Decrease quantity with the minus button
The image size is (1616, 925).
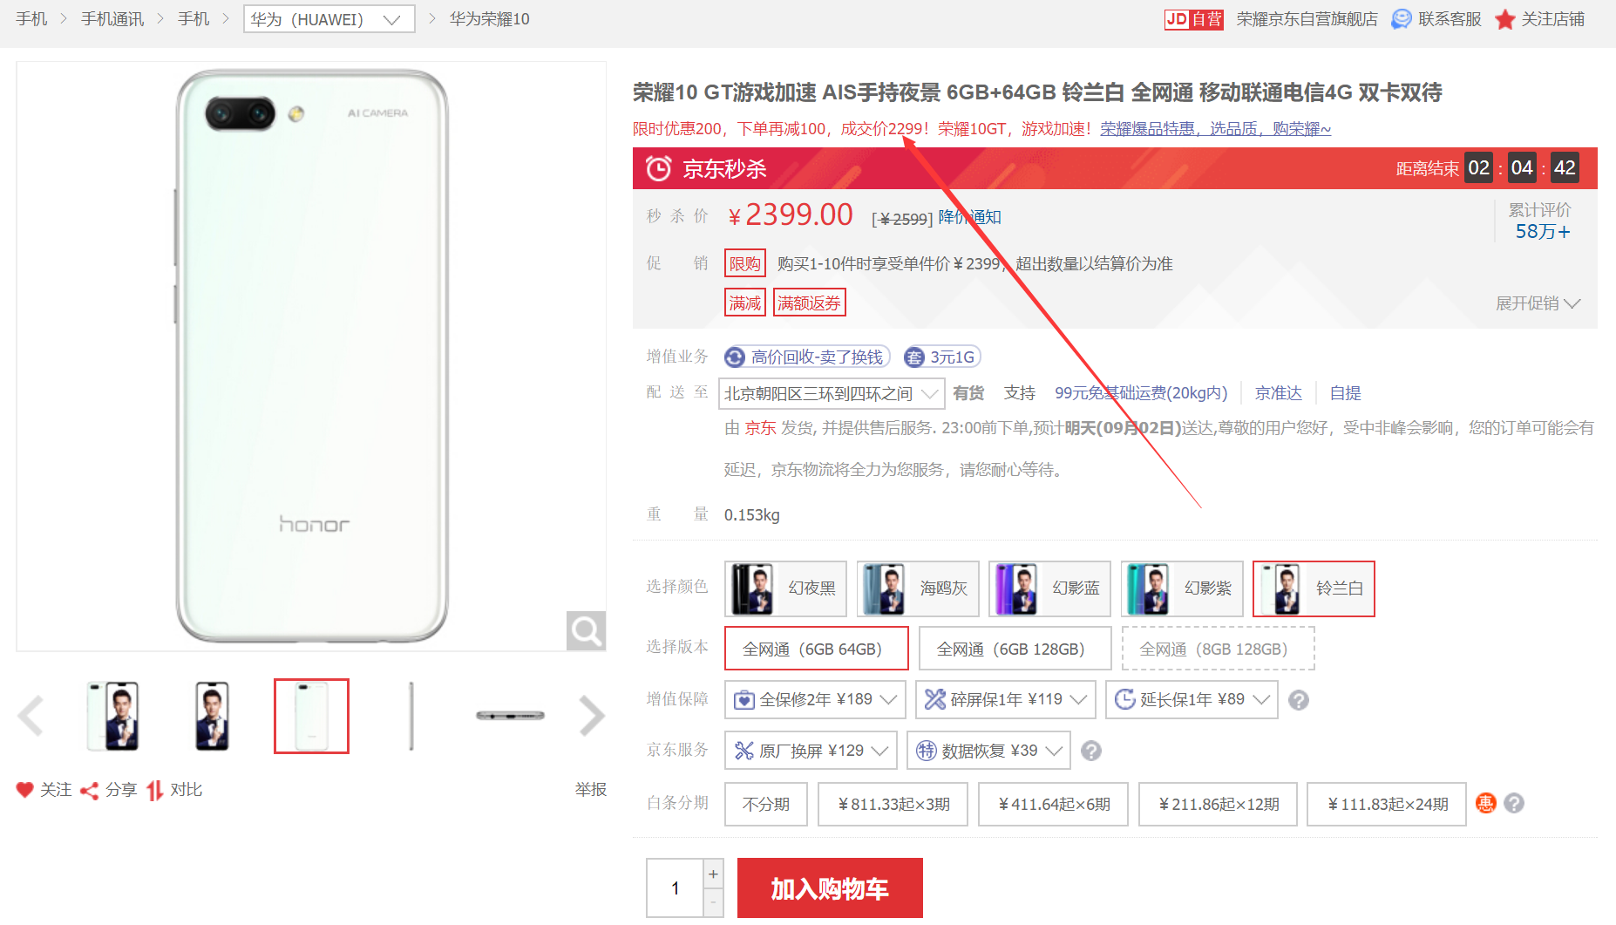713,902
